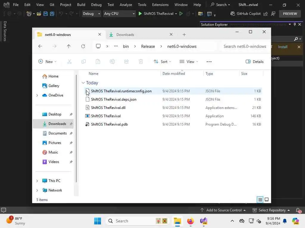Click the bin breadcrumb segment

tap(126, 46)
